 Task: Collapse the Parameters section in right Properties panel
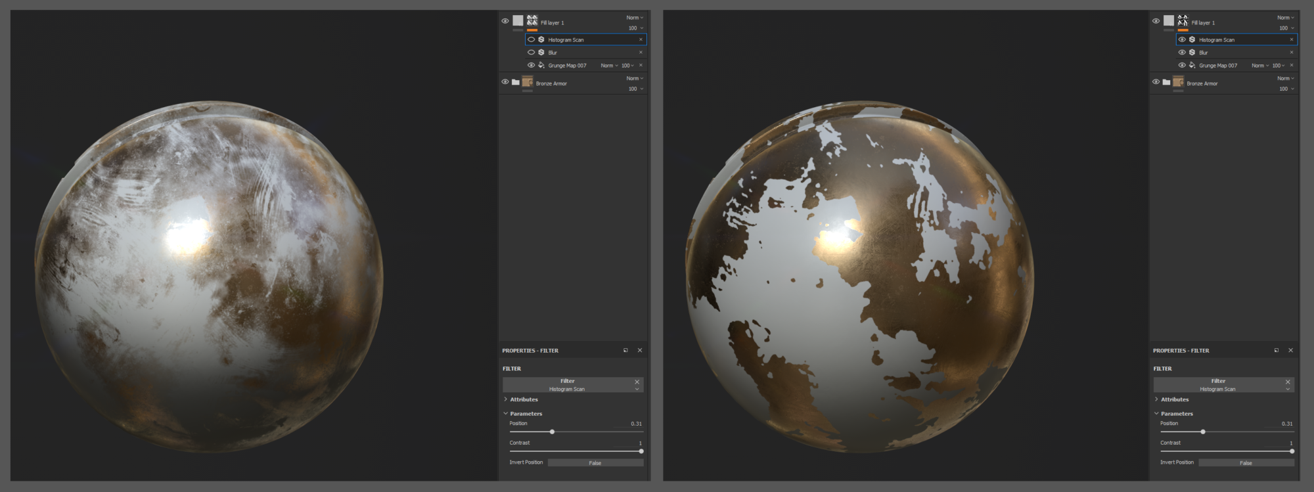click(1176, 414)
